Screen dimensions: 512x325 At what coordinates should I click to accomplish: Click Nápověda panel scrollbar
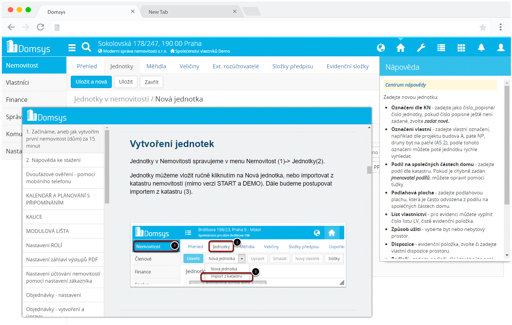click(x=507, y=145)
